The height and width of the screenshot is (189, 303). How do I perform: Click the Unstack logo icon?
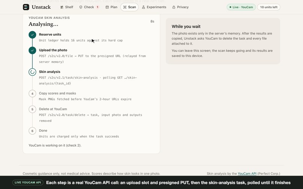(x=26, y=7)
